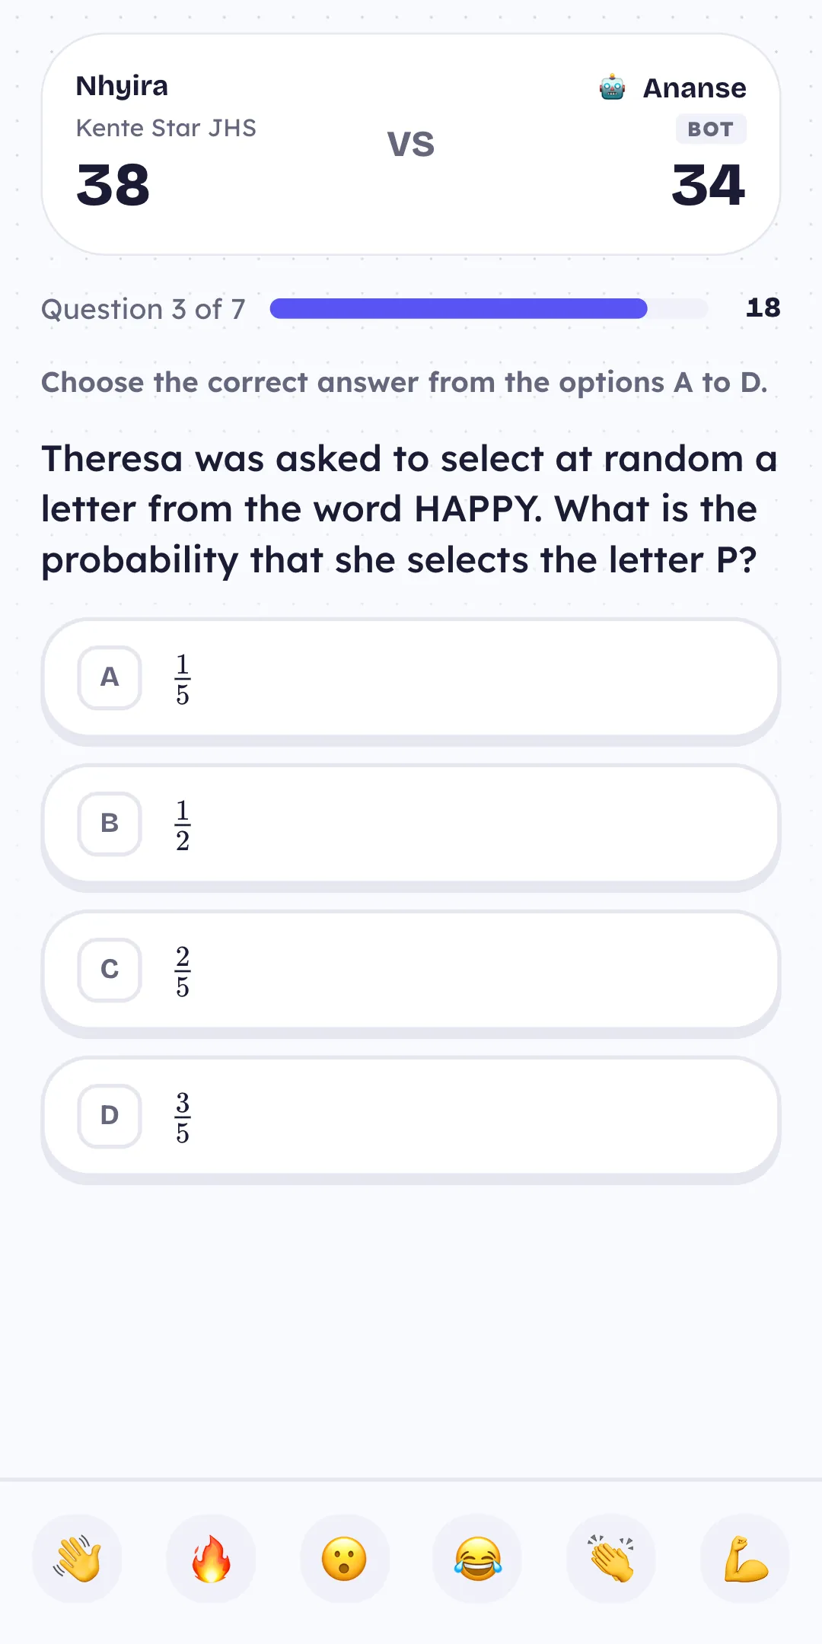Tap Nhyira's score of 38

click(x=113, y=185)
